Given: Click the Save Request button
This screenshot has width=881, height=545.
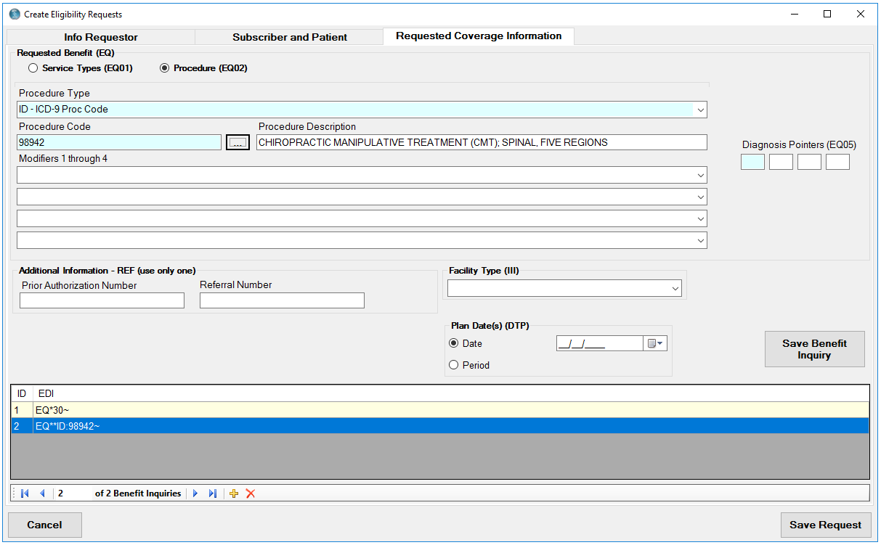Looking at the screenshot, I should (825, 525).
